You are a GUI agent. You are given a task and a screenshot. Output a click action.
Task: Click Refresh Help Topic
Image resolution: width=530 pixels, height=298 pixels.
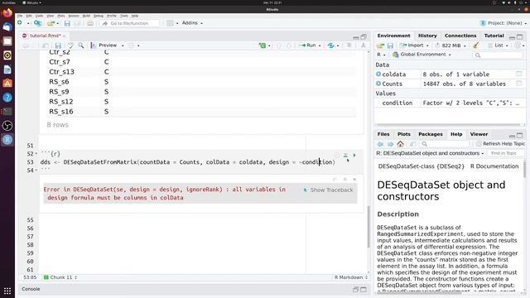(500, 144)
